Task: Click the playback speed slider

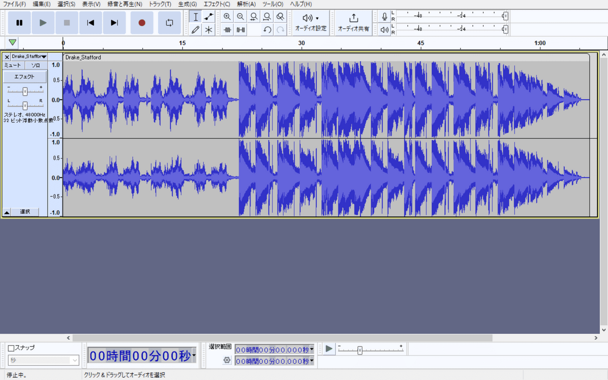Action: 360,350
